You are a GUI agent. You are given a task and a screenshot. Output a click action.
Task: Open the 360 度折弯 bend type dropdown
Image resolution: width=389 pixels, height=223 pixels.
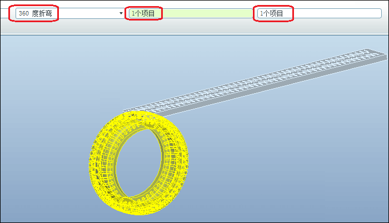[x=69, y=13]
